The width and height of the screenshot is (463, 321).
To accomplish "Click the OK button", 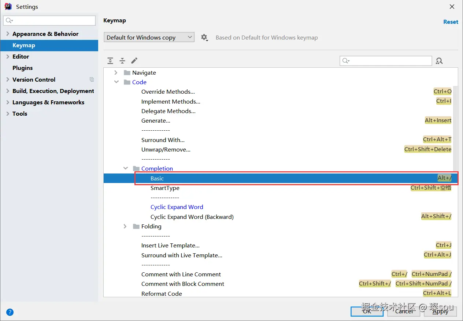I will (367, 311).
